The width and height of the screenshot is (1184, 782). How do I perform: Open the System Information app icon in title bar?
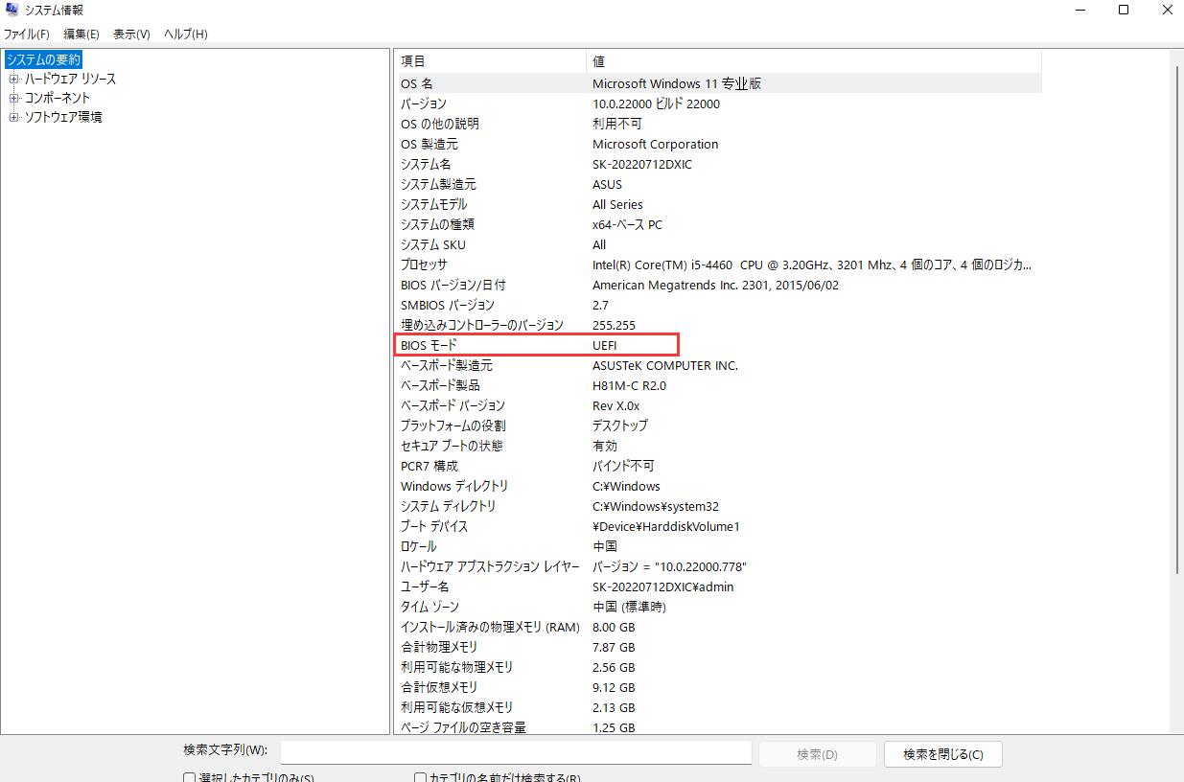click(x=12, y=10)
